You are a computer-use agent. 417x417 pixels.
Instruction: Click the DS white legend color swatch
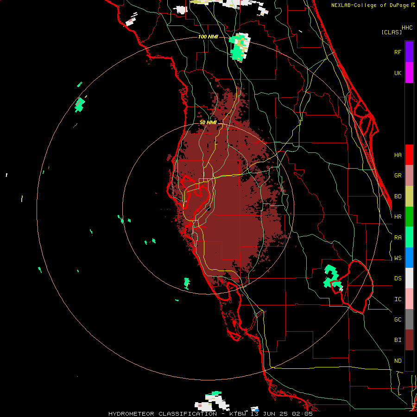[409, 278]
